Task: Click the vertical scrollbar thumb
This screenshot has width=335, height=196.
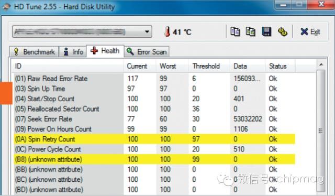Action: pyautogui.click(x=321, y=130)
